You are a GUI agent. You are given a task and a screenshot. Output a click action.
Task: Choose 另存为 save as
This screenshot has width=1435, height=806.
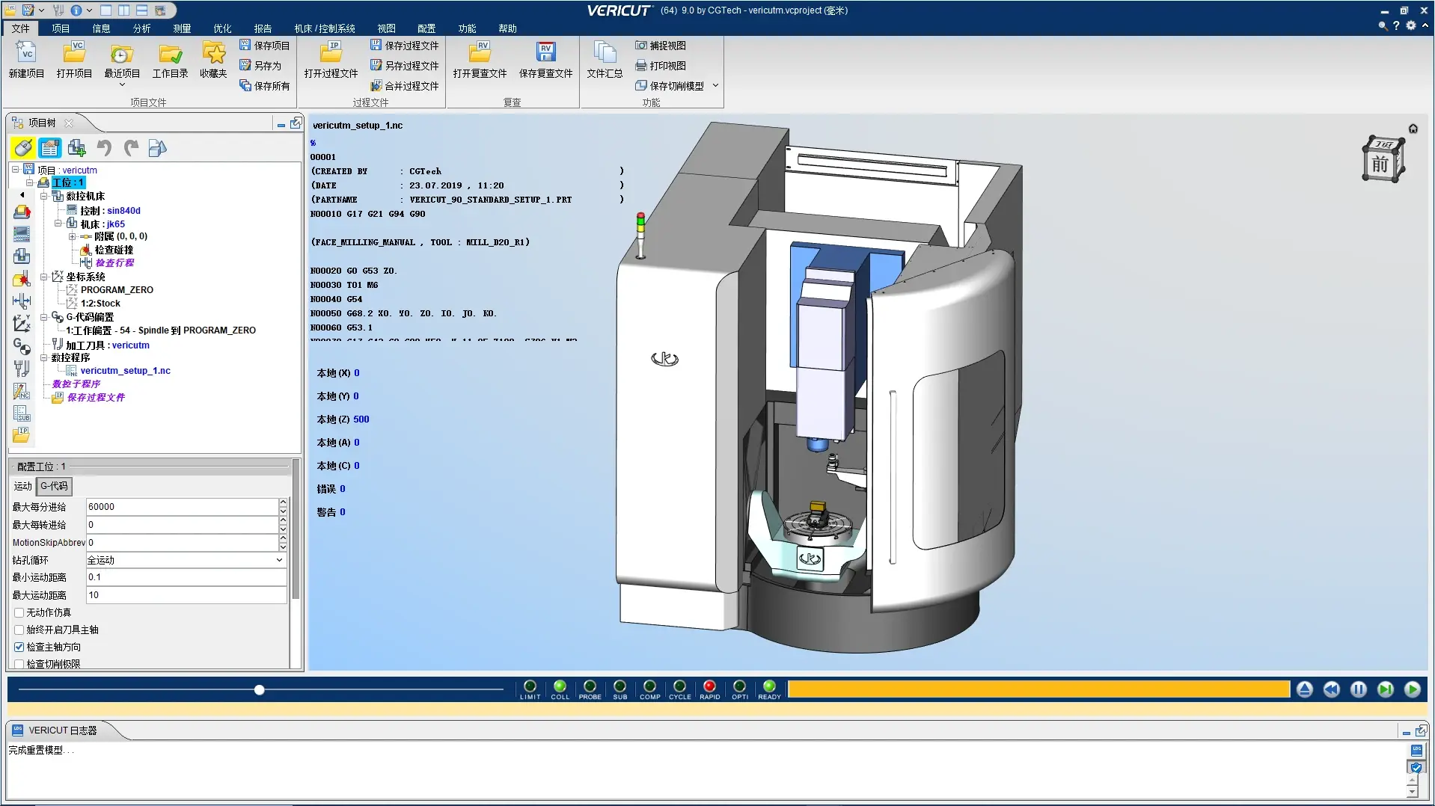pyautogui.click(x=260, y=66)
